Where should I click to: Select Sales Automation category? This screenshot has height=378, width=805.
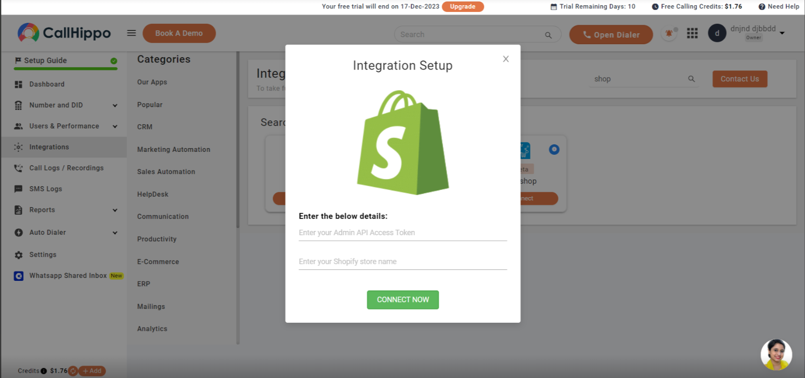coord(166,172)
